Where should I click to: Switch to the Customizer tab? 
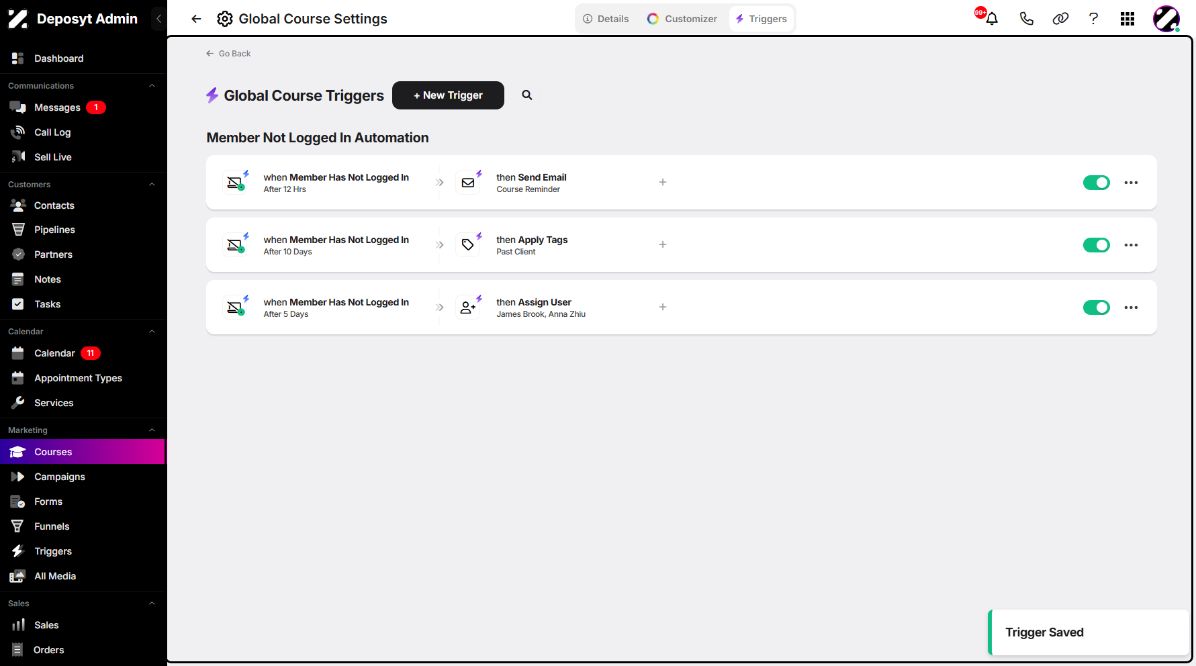coord(682,19)
